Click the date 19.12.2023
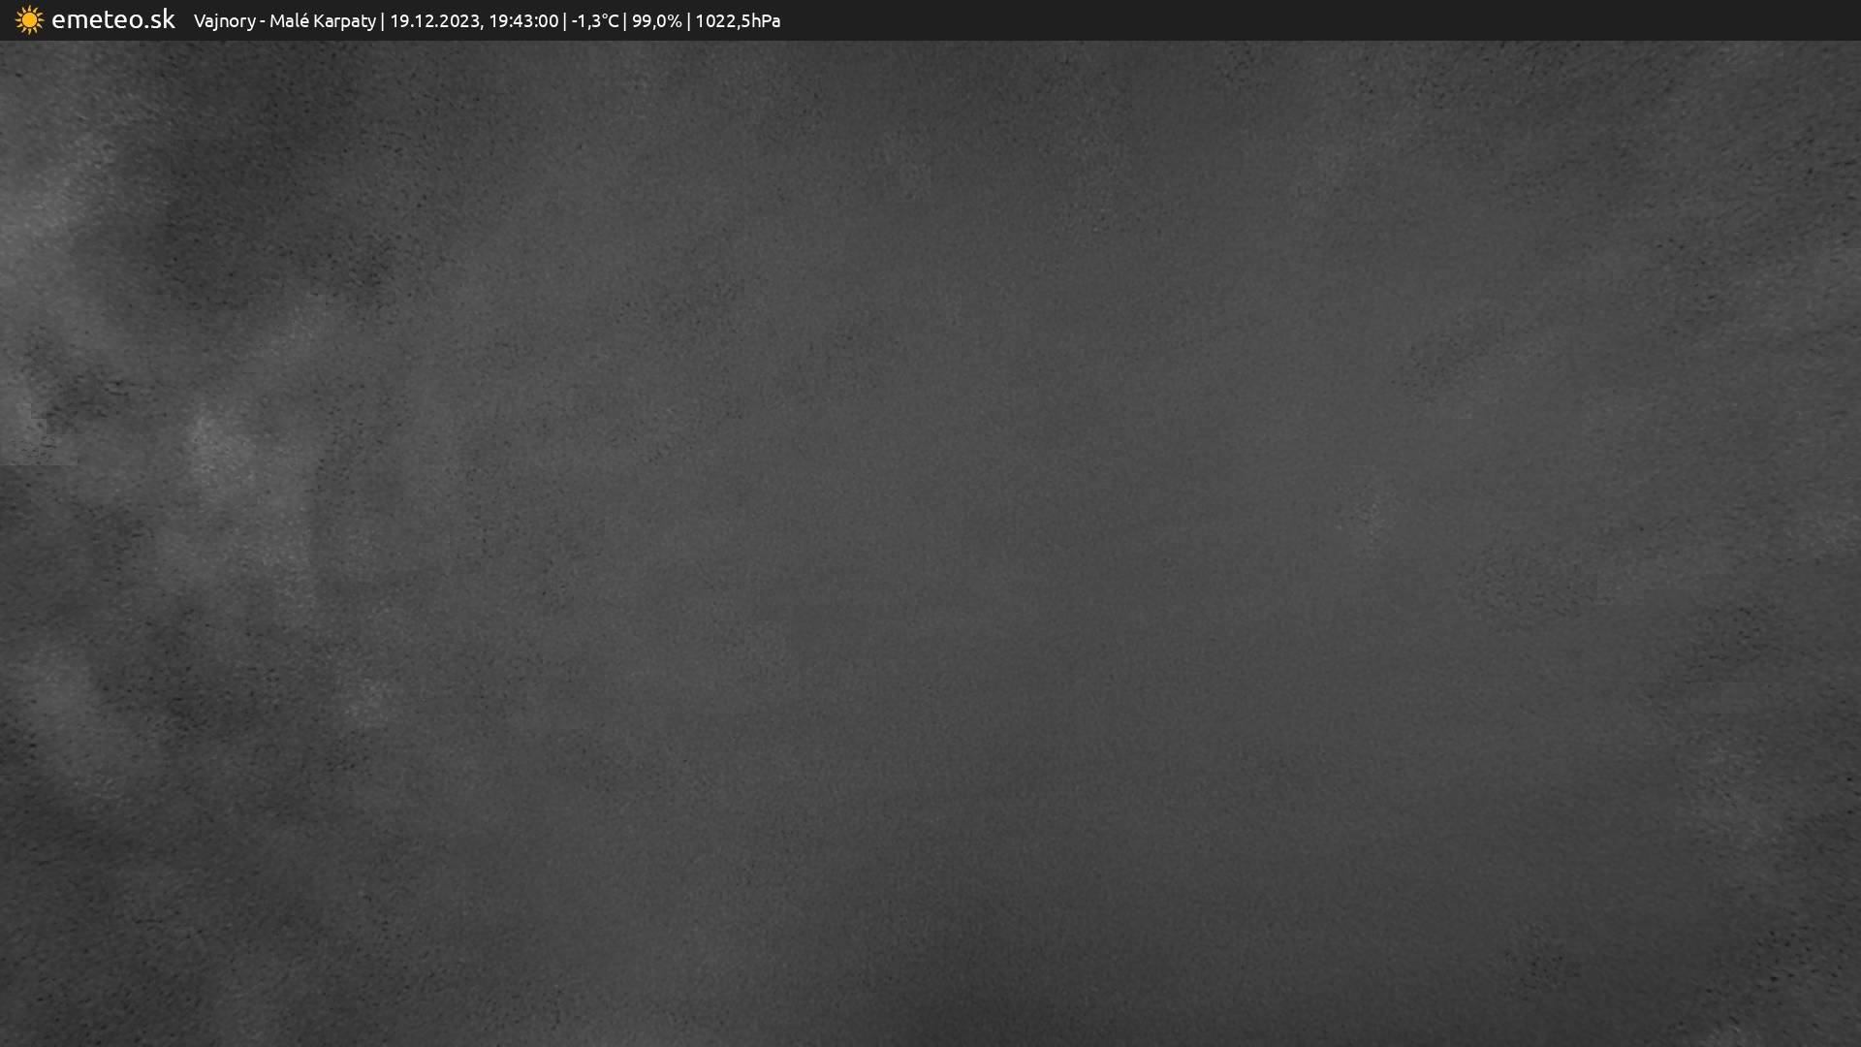The width and height of the screenshot is (1861, 1047). pyautogui.click(x=434, y=21)
